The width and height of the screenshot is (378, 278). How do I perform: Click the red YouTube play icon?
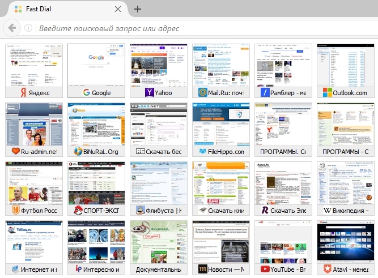[265, 270]
